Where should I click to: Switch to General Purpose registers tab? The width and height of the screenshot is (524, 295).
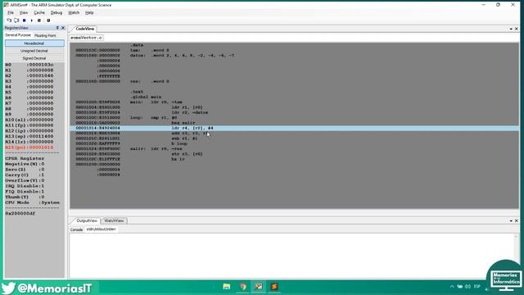coord(18,35)
